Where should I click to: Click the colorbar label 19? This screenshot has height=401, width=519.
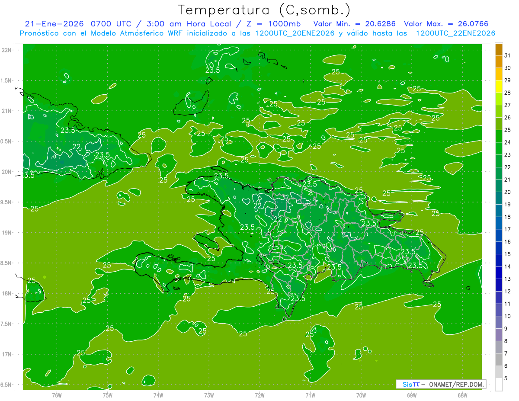508,205
